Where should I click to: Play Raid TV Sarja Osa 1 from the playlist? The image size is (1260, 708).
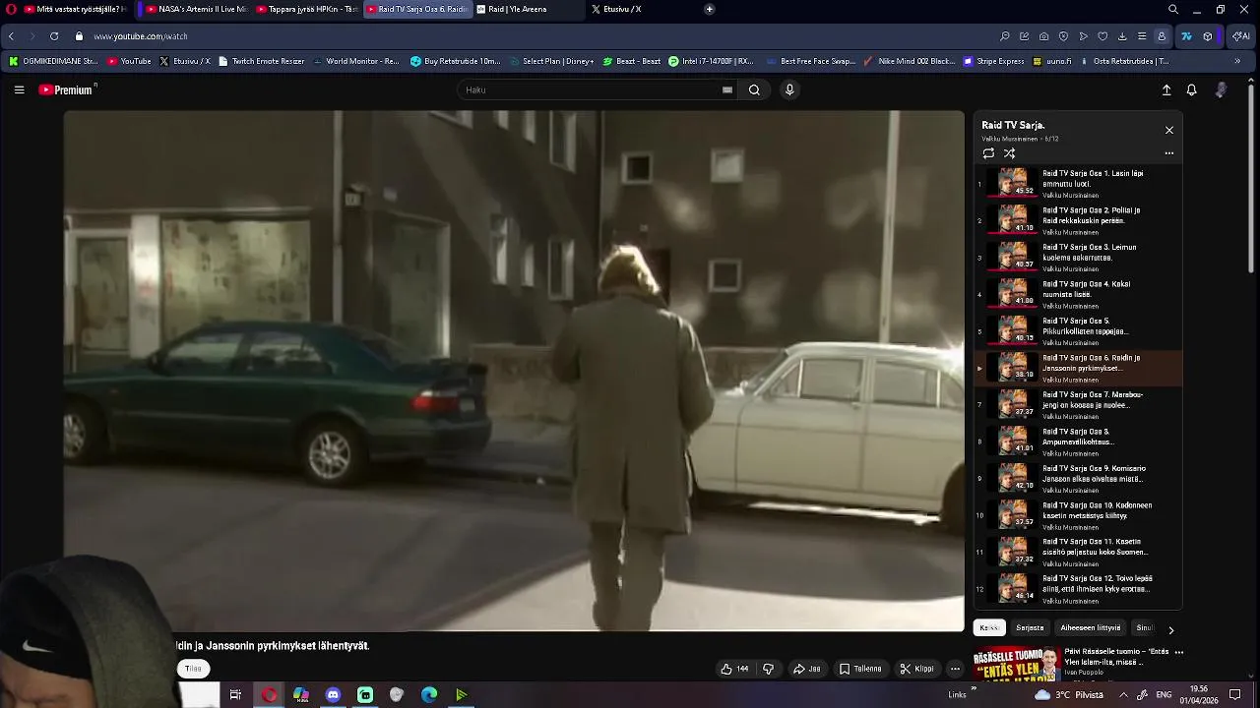1078,184
